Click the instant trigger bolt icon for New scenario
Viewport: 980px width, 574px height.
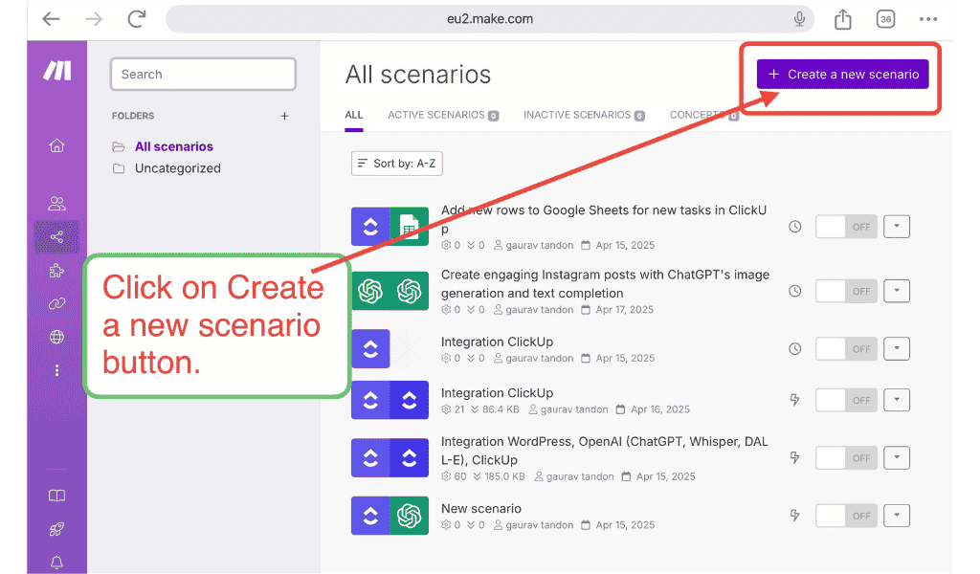tap(795, 516)
